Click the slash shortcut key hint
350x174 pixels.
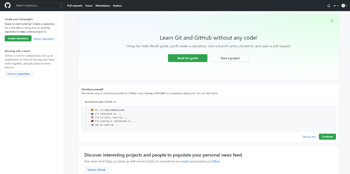click(61, 6)
